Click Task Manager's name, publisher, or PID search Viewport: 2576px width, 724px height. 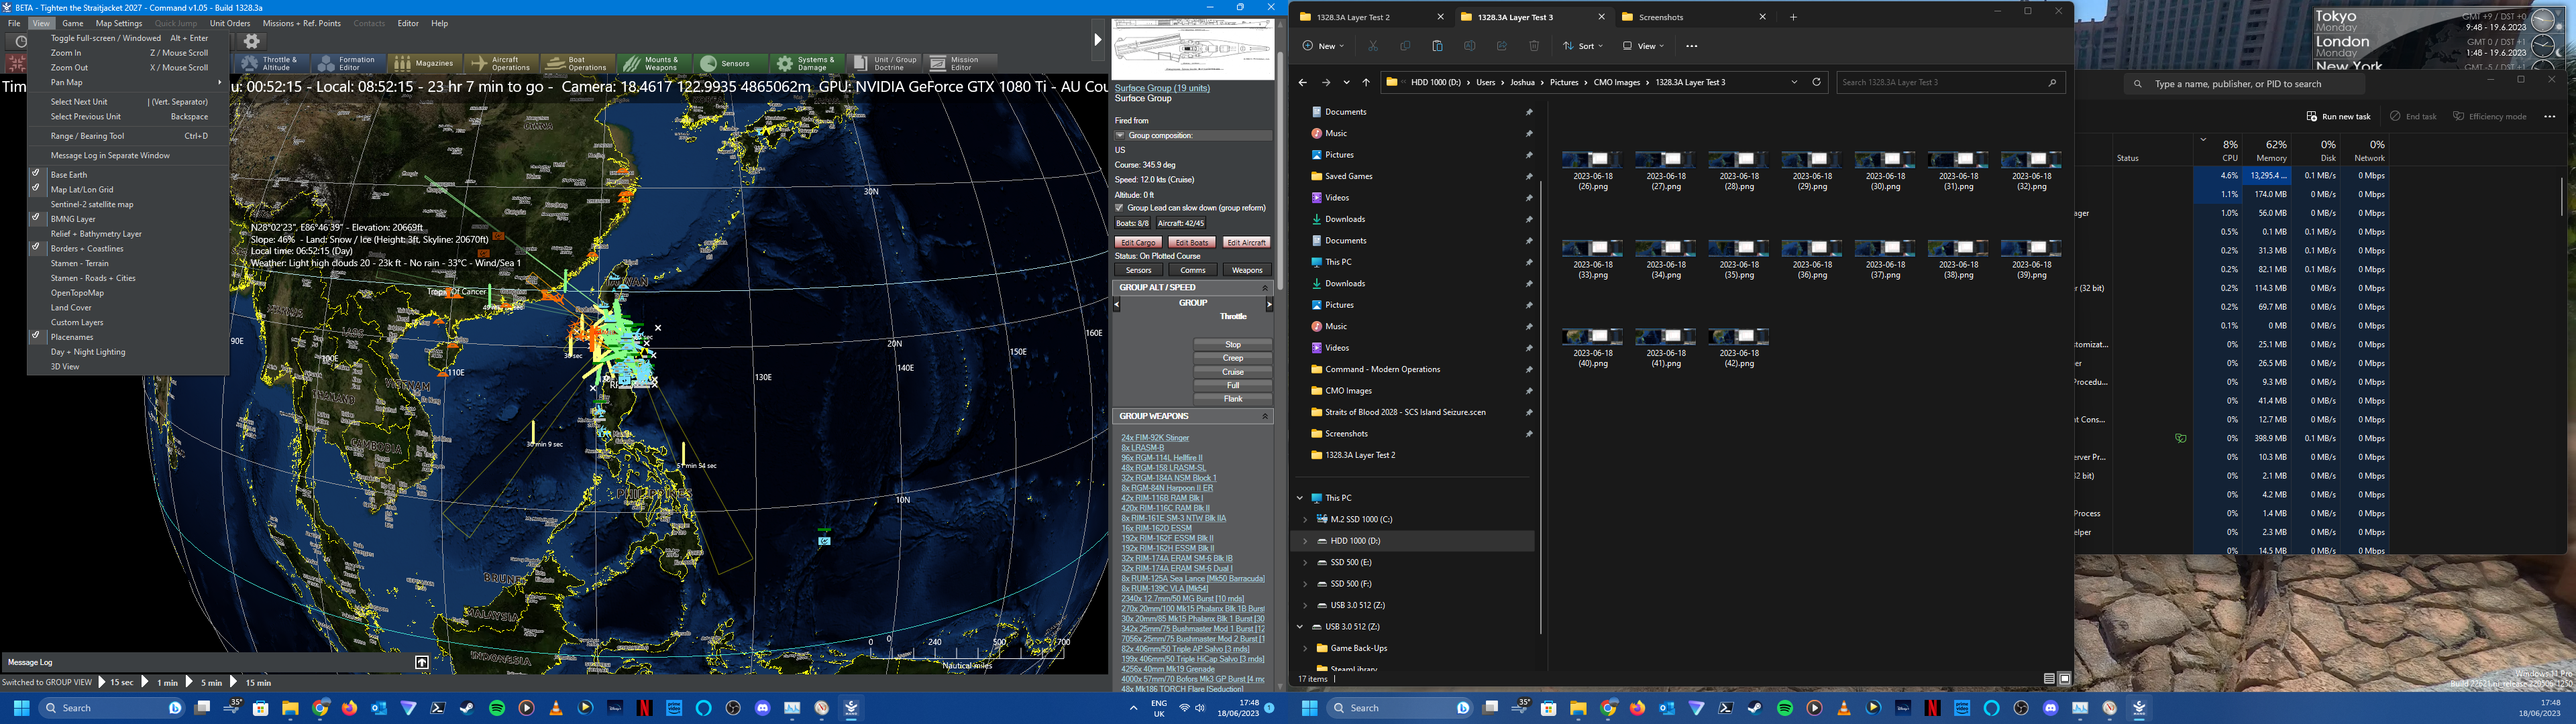pos(2244,84)
